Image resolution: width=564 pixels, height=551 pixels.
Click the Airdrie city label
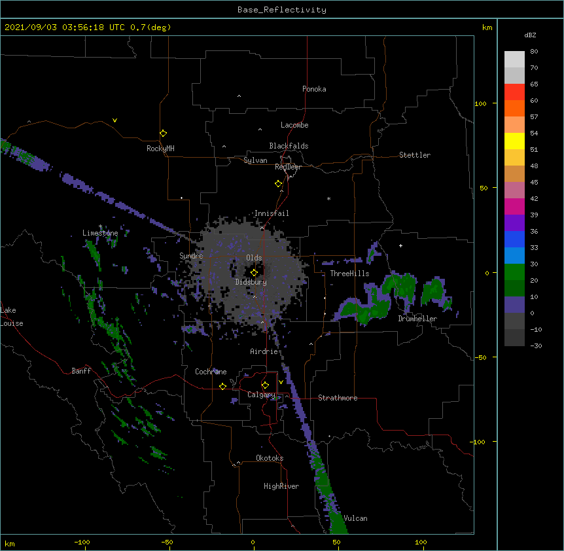tap(264, 351)
